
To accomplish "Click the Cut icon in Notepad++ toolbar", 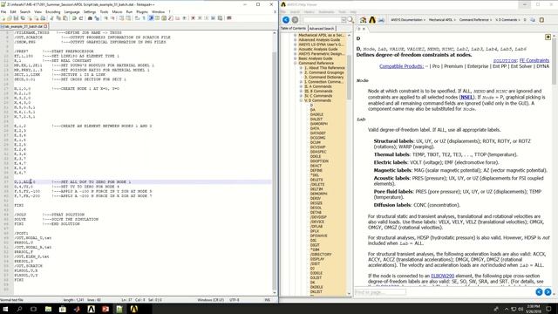I will [x=52, y=18].
